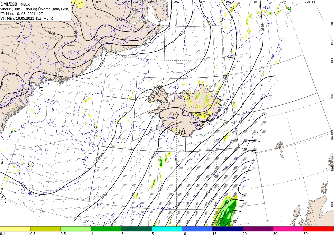Viewport: 334px width, 236px height.
Task: Pick the cyan 5–10 legend swatch
Action: (x=167, y=229)
